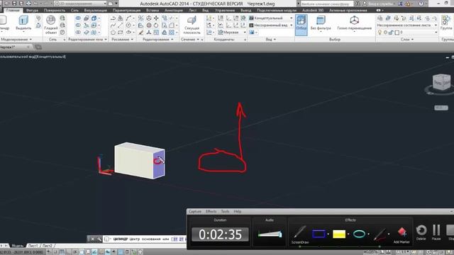Switch to the Поверхность ribbon tab

(x=55, y=10)
